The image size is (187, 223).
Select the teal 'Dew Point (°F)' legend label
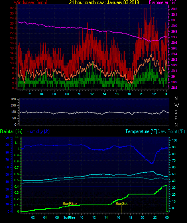coord(171,131)
